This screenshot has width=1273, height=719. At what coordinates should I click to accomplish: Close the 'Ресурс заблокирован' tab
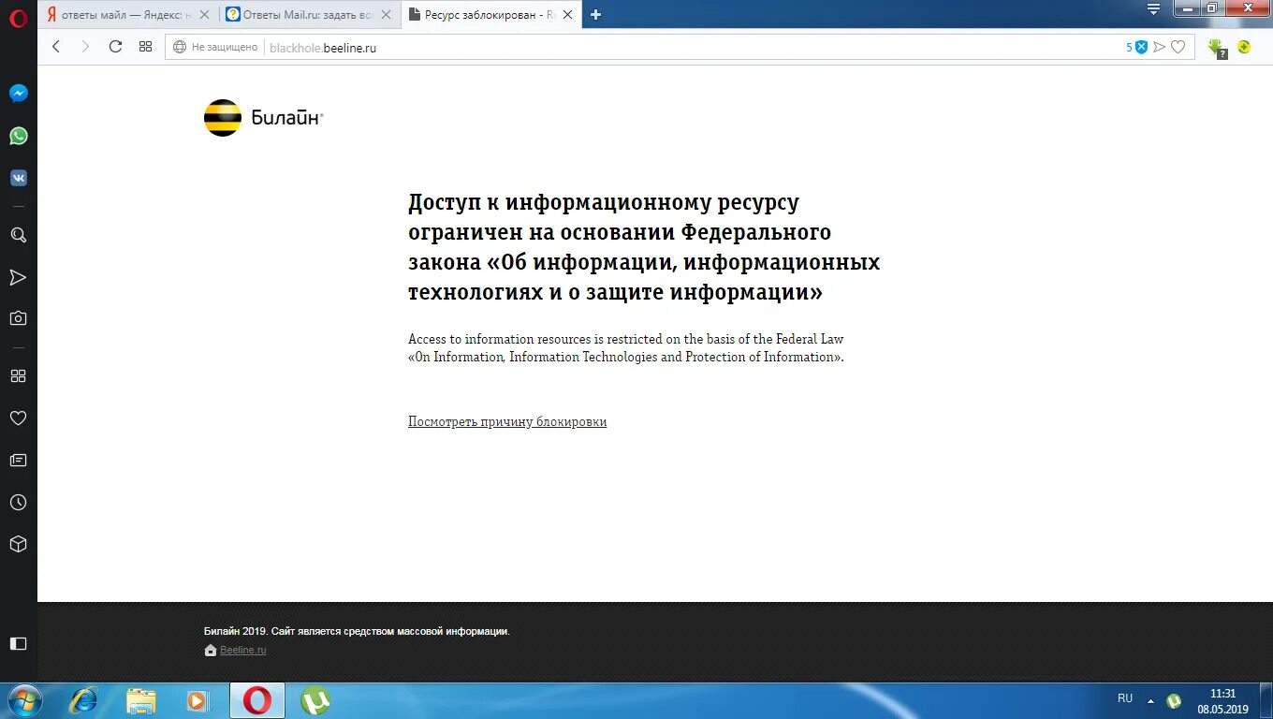[567, 15]
